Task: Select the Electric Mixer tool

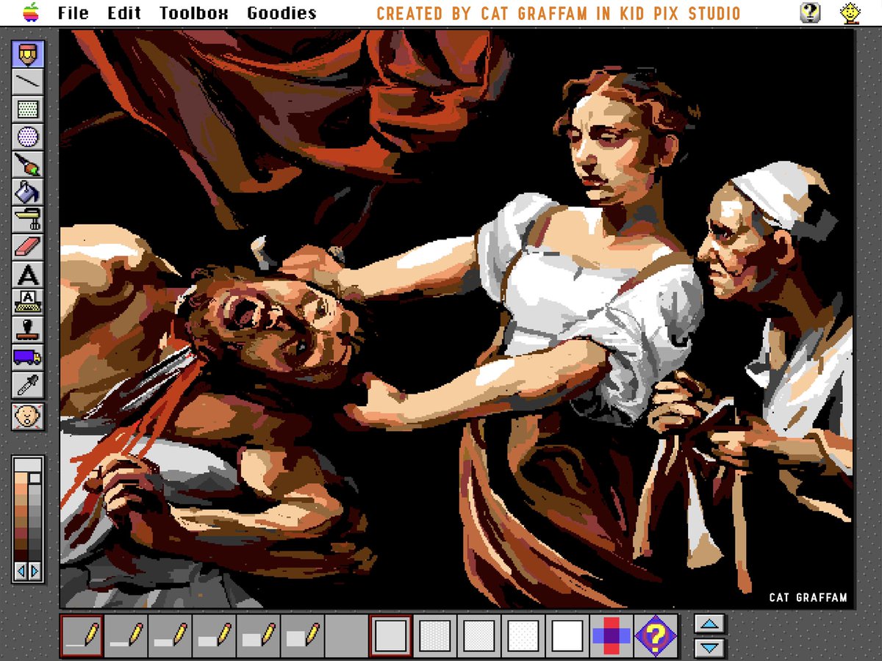Action: click(x=28, y=219)
